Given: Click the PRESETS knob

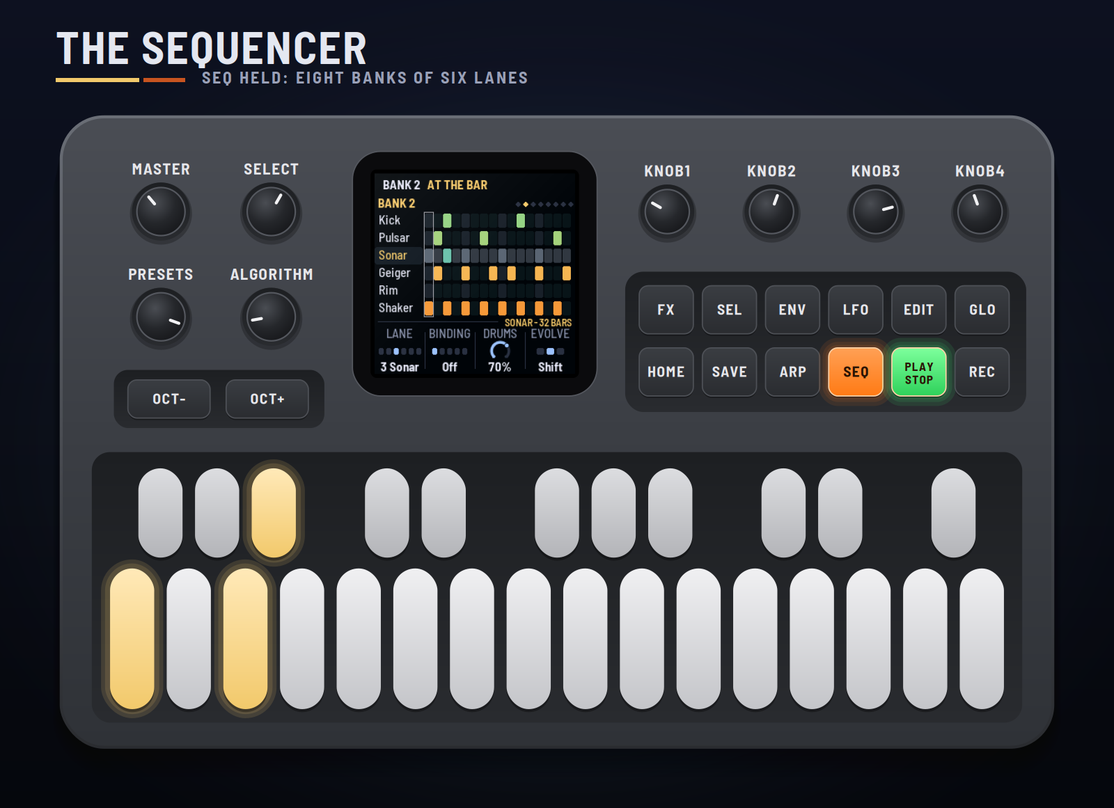Looking at the screenshot, I should [161, 317].
